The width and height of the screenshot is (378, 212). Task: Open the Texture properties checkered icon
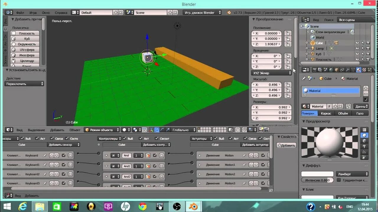tap(364, 70)
